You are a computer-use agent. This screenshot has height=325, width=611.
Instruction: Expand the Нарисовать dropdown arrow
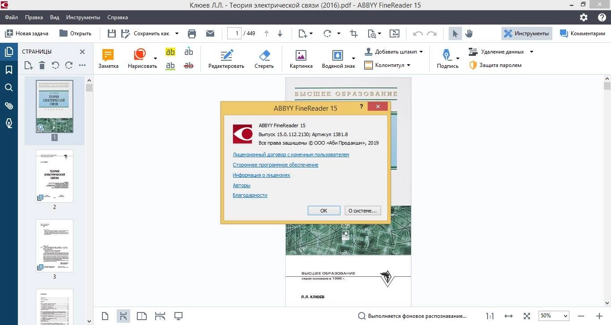coord(156,58)
